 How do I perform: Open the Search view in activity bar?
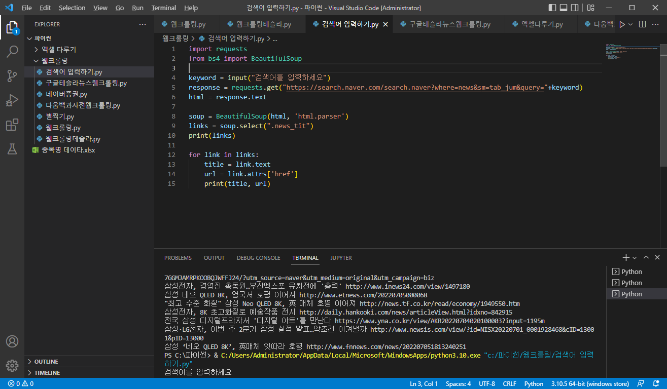[x=12, y=51]
